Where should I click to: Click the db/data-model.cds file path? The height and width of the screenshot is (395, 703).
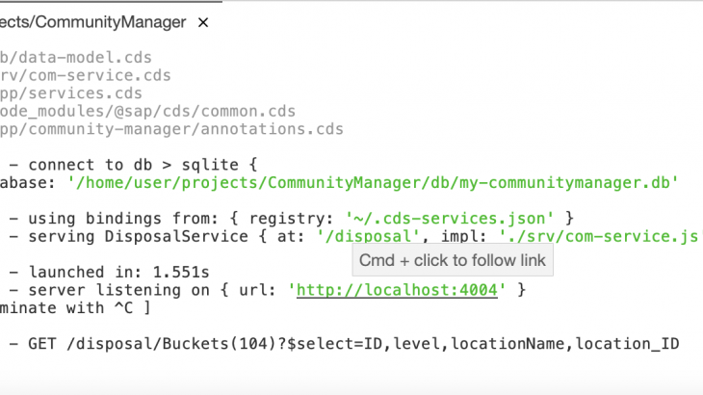[75, 58]
